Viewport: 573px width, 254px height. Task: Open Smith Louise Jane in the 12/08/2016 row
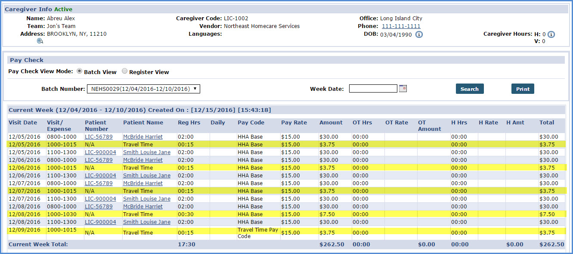coord(147,222)
